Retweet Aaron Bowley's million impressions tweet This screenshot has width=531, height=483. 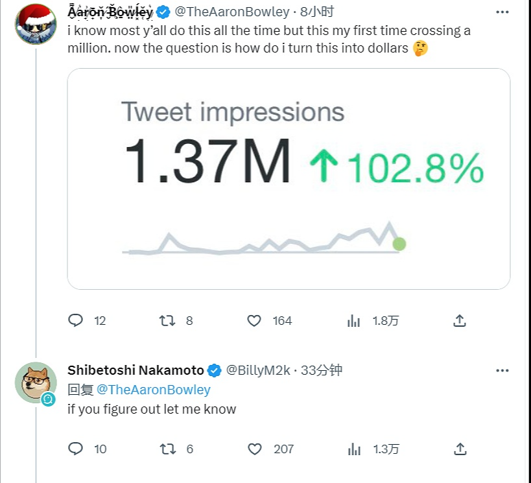tap(167, 320)
